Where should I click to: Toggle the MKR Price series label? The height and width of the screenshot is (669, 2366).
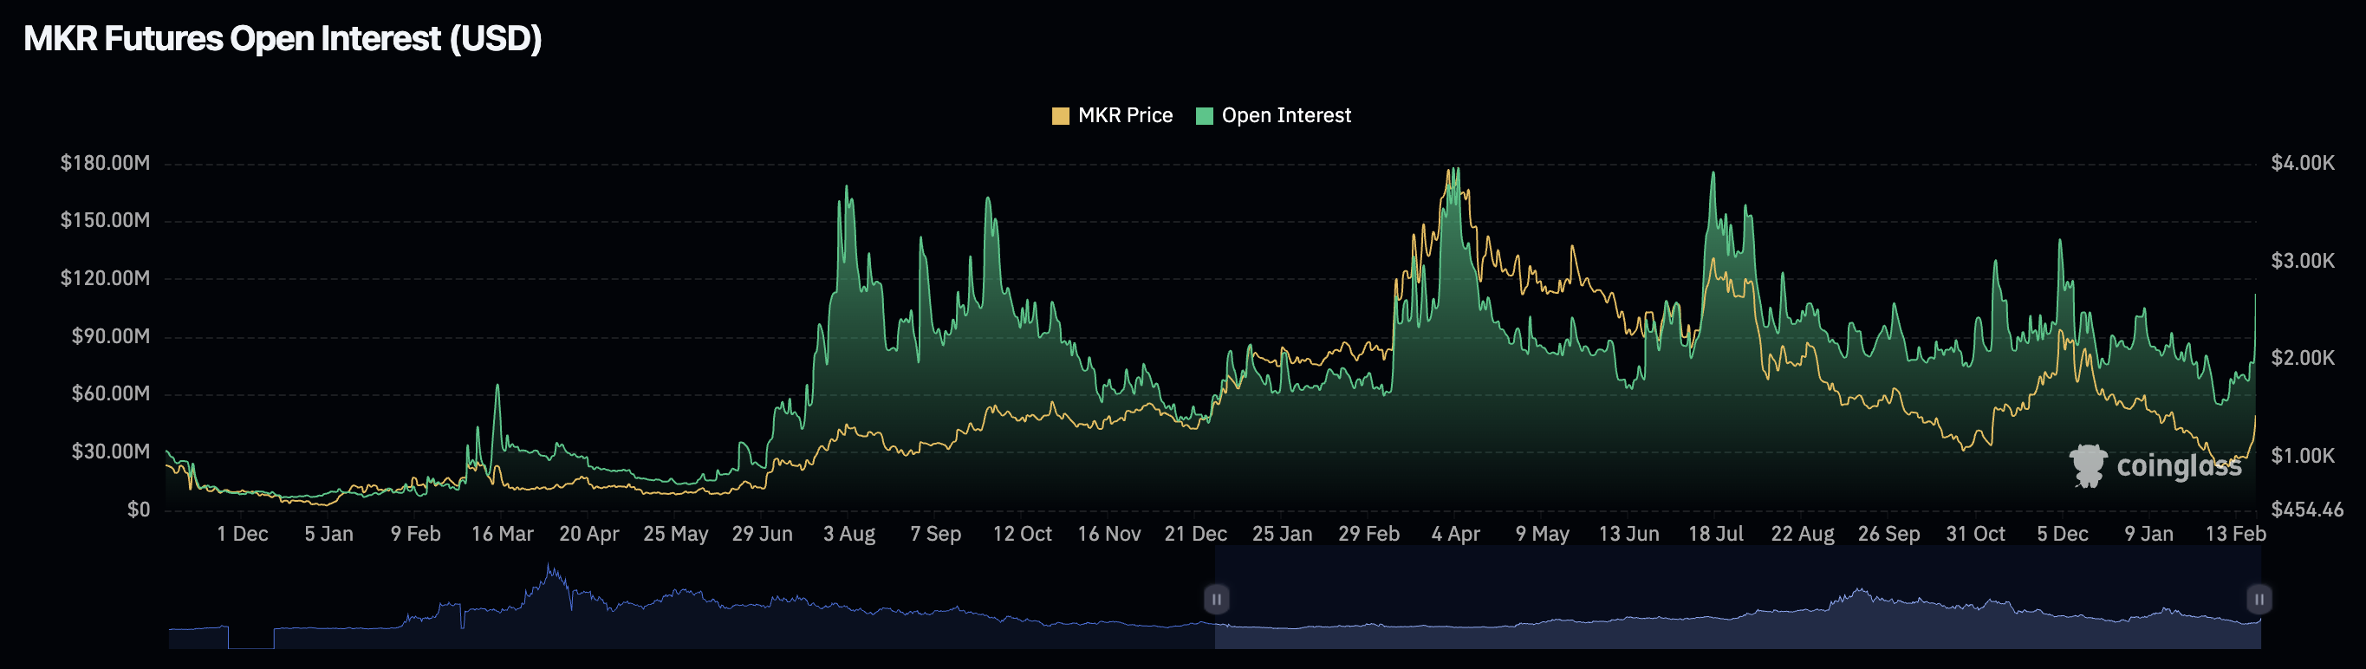point(1124,116)
